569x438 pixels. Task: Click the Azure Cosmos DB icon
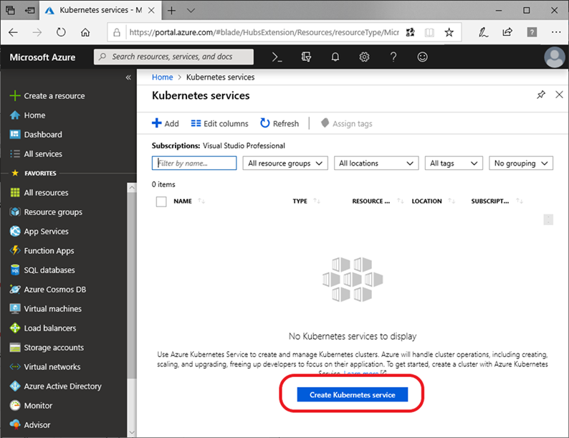[15, 289]
